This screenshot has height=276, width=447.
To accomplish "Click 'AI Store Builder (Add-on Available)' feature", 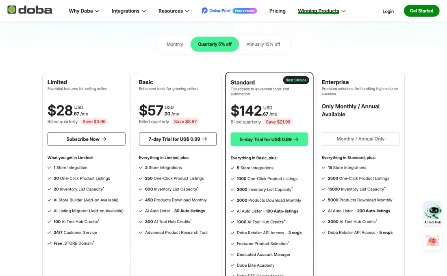I will tap(86, 200).
